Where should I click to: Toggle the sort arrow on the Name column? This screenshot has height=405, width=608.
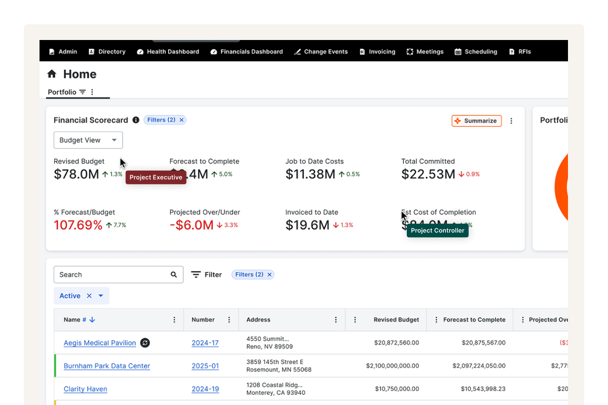[x=92, y=319]
